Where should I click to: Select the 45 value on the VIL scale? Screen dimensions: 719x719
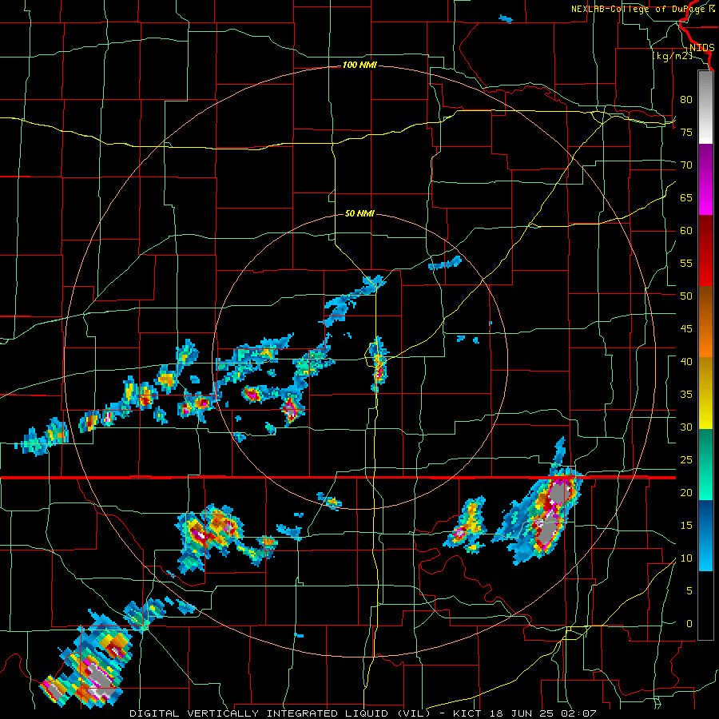click(686, 329)
